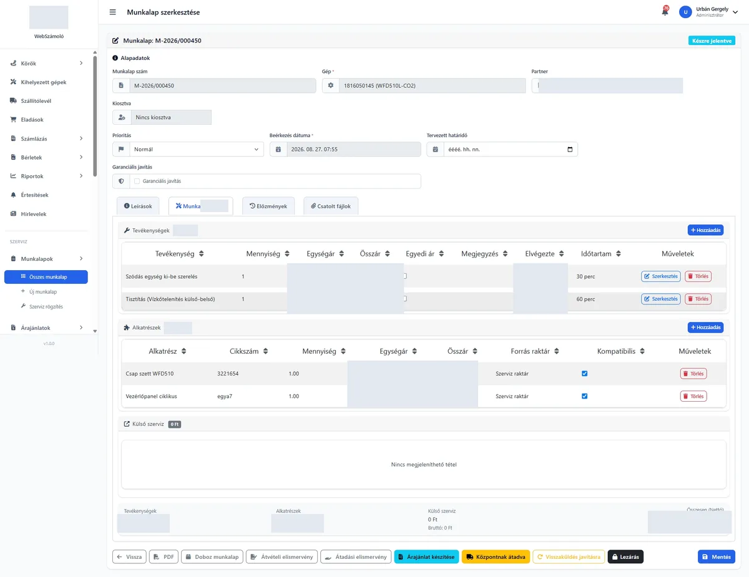Click the PDF export button

pos(164,556)
